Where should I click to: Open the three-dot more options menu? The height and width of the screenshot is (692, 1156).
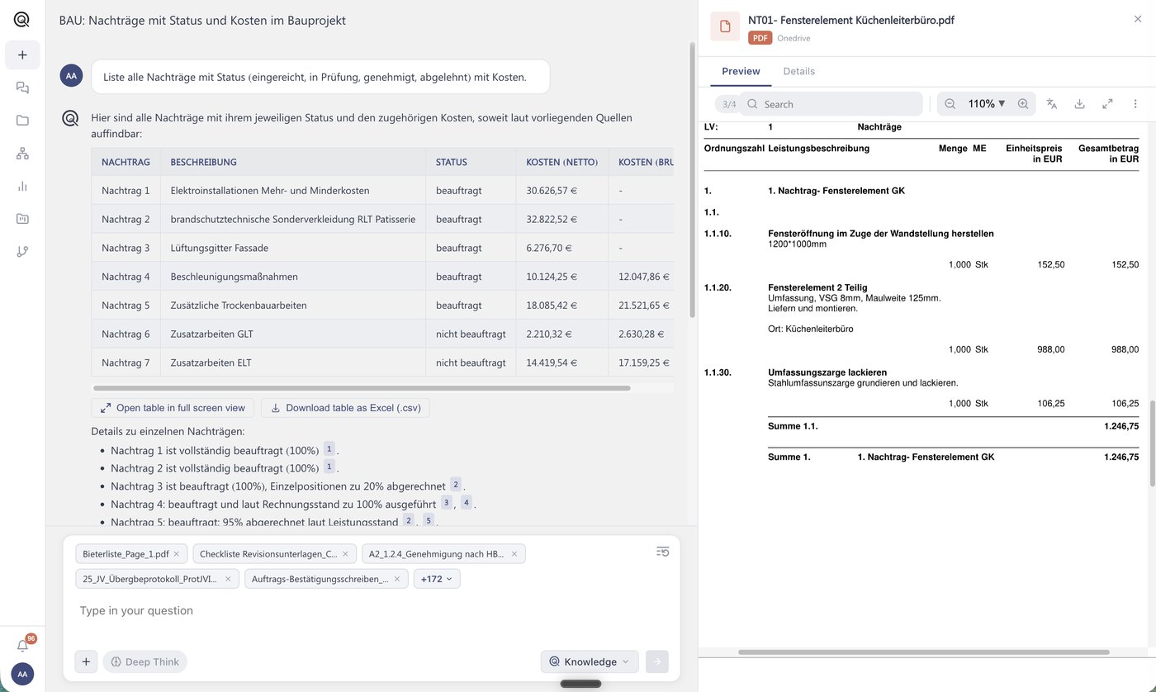(x=1135, y=104)
